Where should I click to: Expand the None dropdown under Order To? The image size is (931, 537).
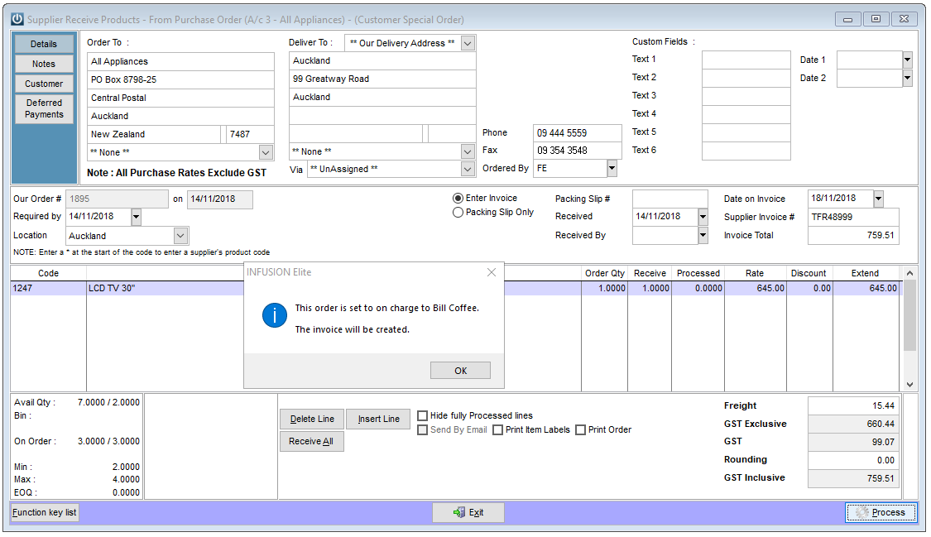[266, 152]
